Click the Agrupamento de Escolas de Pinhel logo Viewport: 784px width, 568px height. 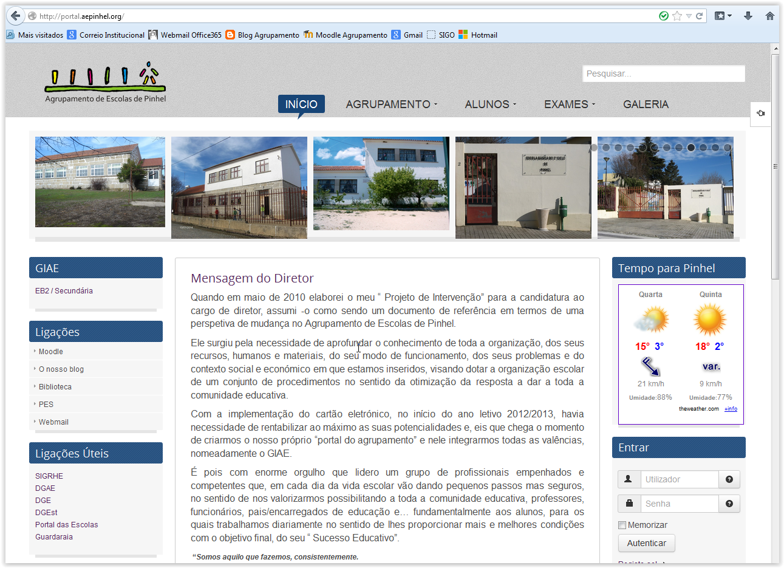coord(105,82)
